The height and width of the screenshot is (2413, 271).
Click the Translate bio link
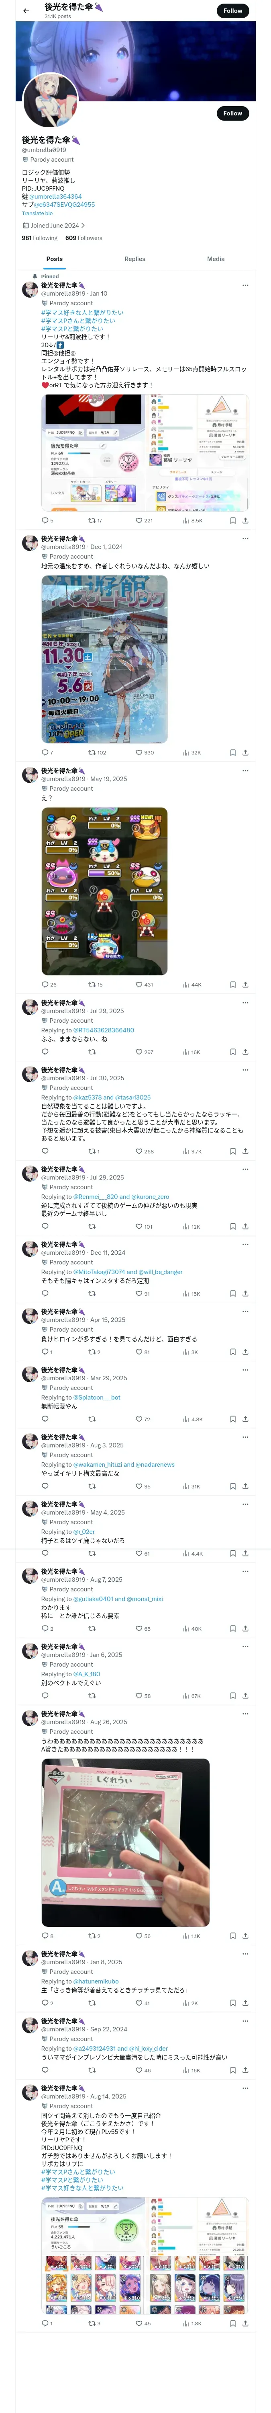tap(37, 214)
